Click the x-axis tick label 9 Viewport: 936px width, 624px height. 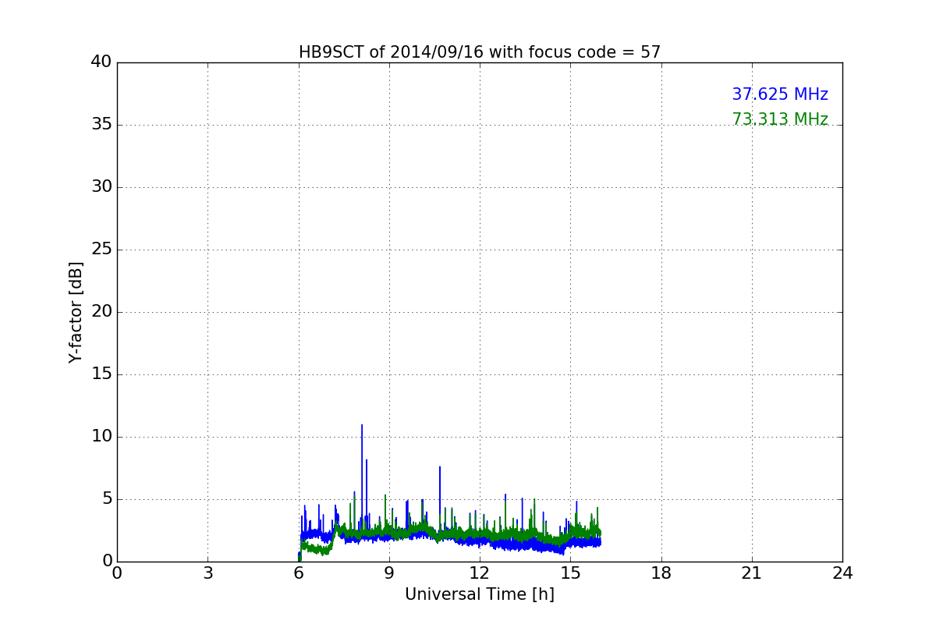click(x=389, y=573)
